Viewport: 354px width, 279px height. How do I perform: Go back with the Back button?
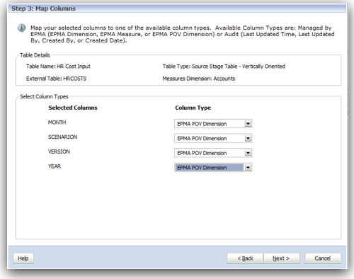245,258
